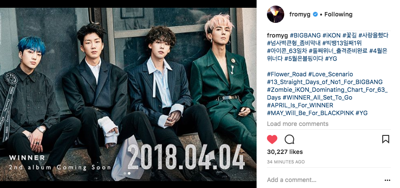The width and height of the screenshot is (400, 188).
Task: Click the WINNER album teaser photo
Action: point(128,94)
